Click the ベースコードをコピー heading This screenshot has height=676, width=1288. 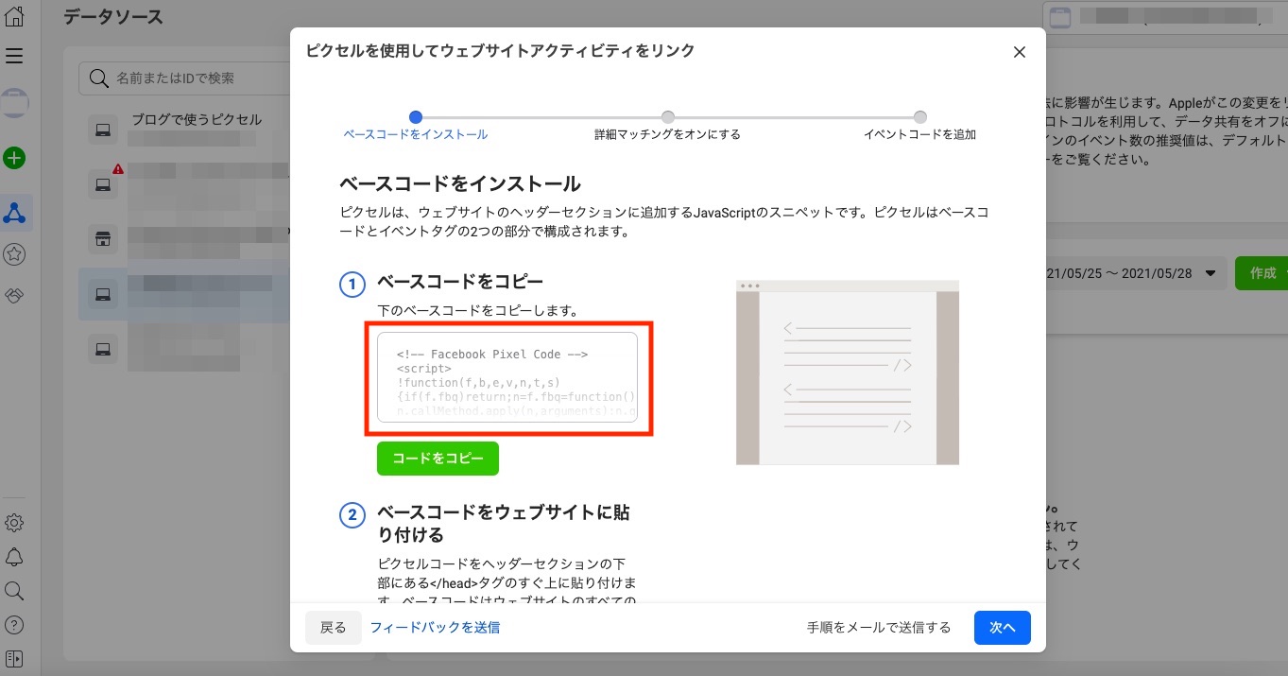point(460,282)
